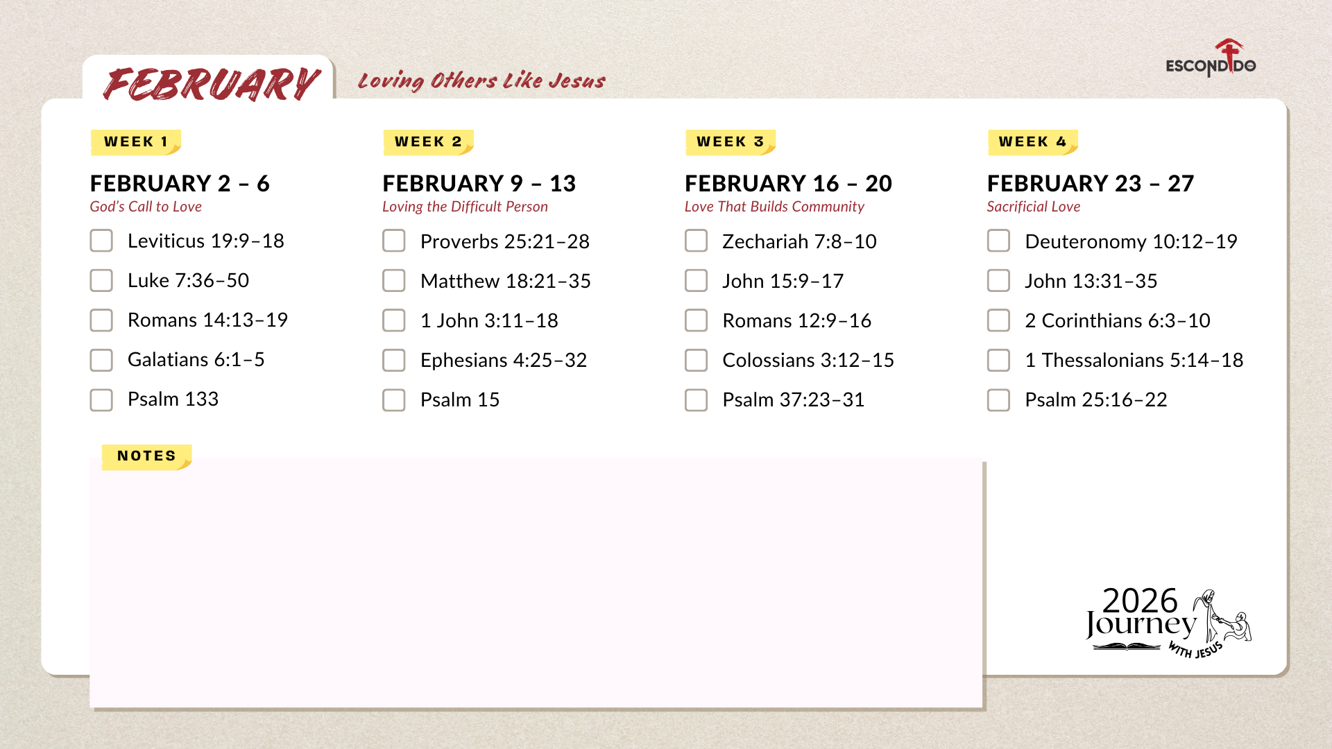The height and width of the screenshot is (749, 1332).
Task: Click the Escondido church logo
Action: point(1211,60)
